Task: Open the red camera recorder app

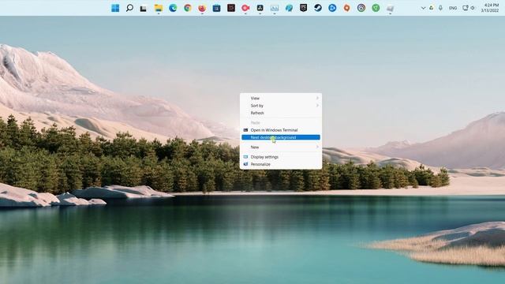Action: point(245,8)
